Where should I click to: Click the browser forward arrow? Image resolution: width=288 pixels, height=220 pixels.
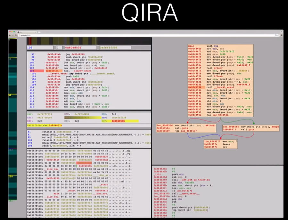tap(13, 35)
